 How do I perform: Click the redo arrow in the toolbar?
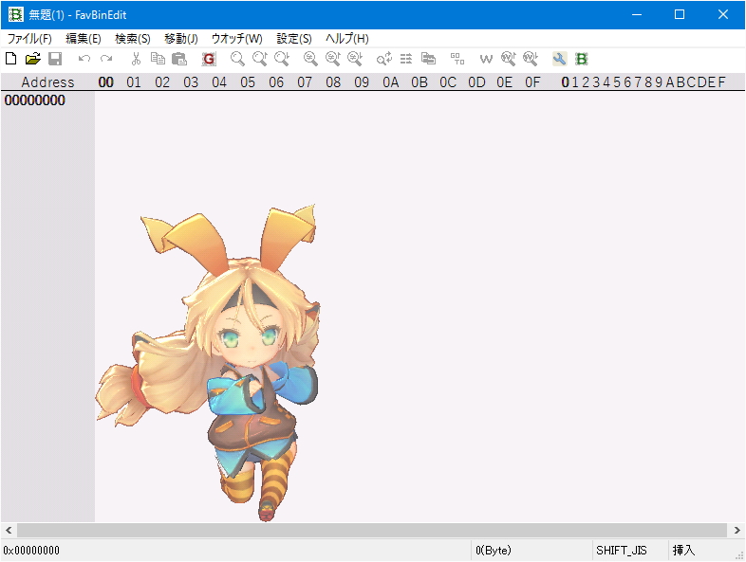point(106,59)
